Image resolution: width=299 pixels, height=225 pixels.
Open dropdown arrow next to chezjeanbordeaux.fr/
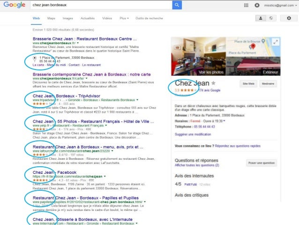click(78, 43)
